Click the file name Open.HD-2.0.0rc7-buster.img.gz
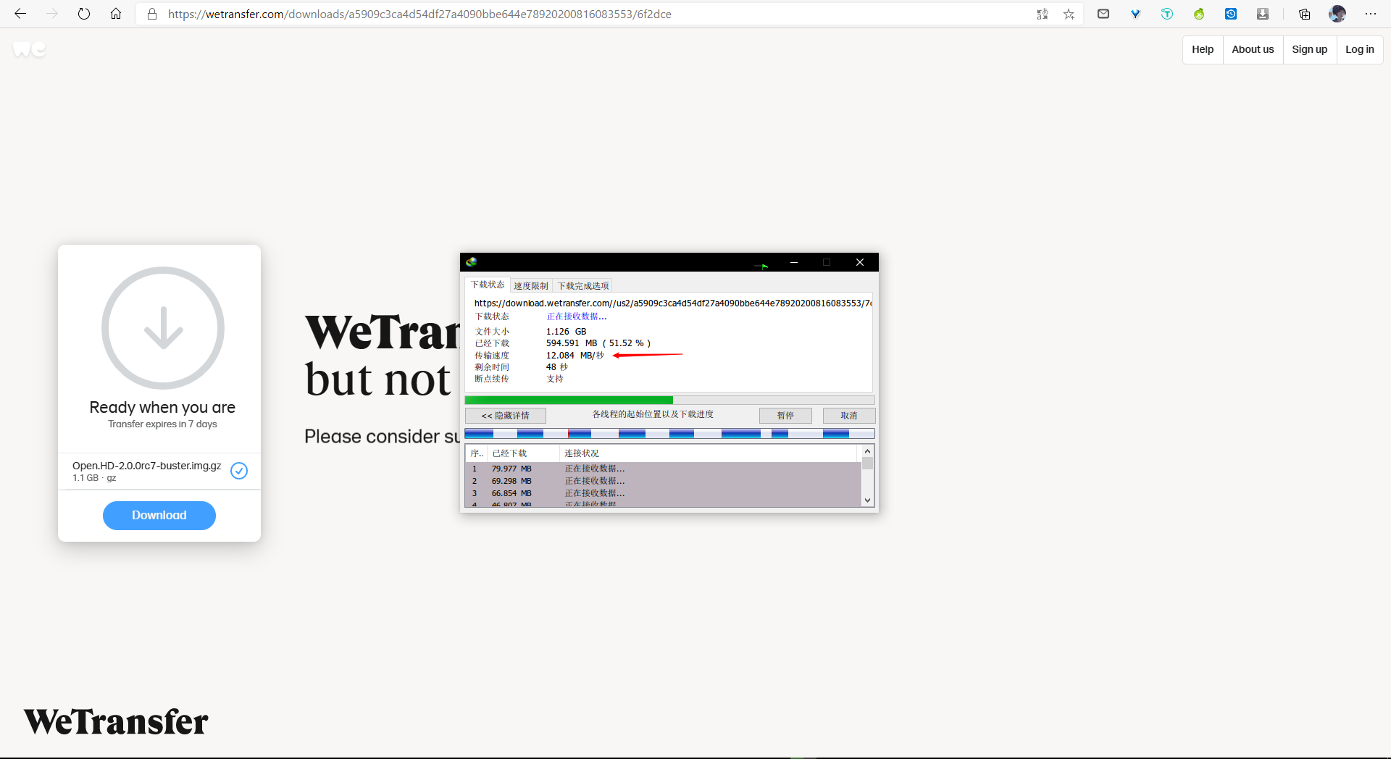The width and height of the screenshot is (1391, 759). click(147, 466)
